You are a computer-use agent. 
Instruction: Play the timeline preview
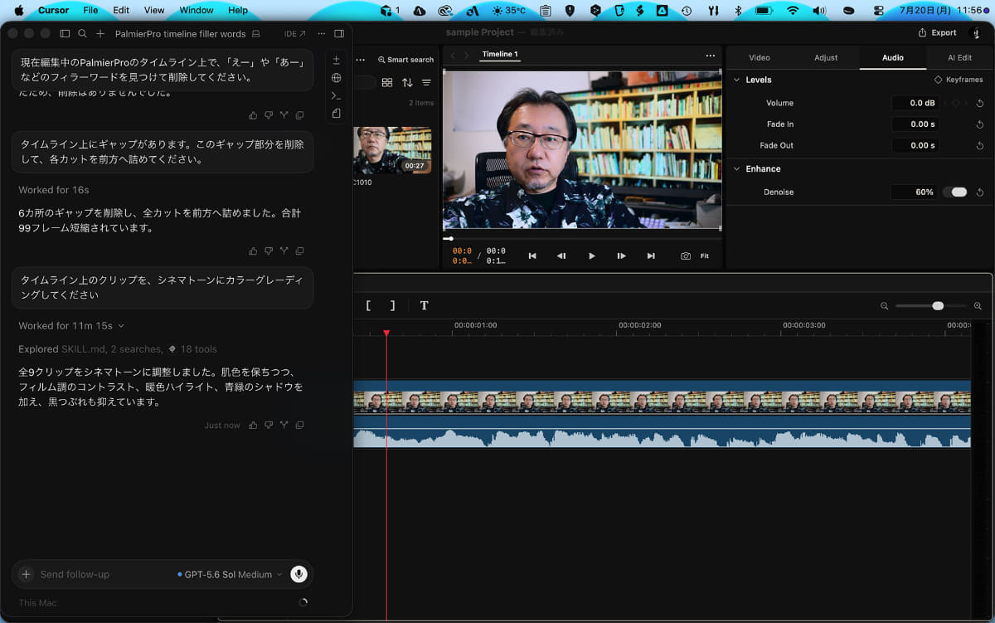pyautogui.click(x=591, y=256)
